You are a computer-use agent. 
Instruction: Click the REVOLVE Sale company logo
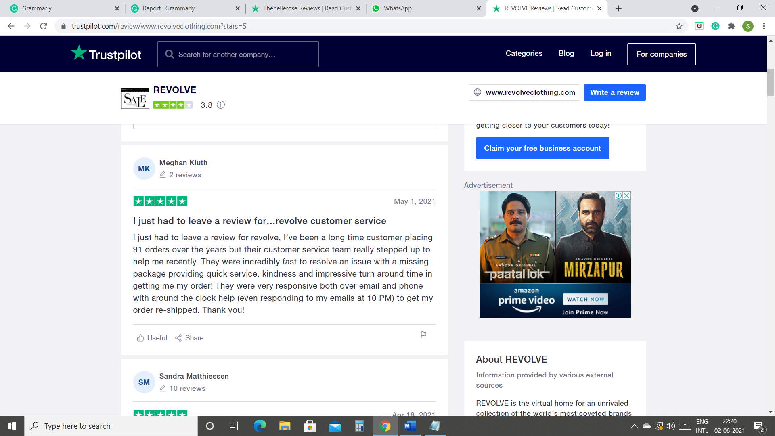[x=135, y=98]
